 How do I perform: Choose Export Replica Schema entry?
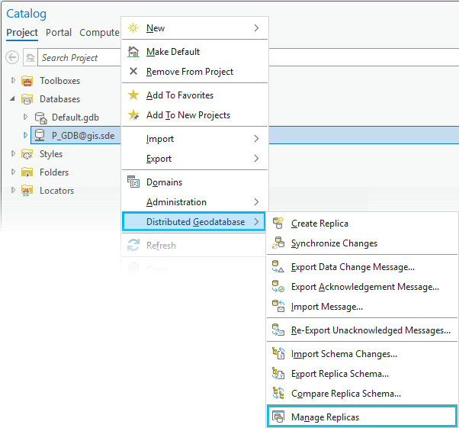point(362,374)
